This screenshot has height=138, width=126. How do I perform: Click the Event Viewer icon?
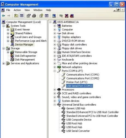click(12, 30)
